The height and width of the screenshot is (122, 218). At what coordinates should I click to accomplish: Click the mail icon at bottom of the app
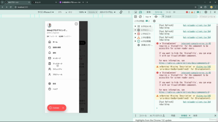tap(82, 109)
